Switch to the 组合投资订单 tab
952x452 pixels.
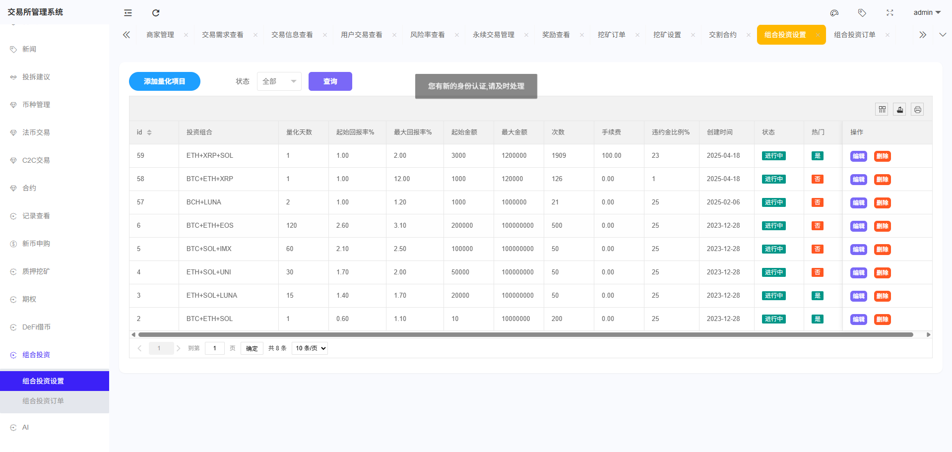tap(854, 35)
